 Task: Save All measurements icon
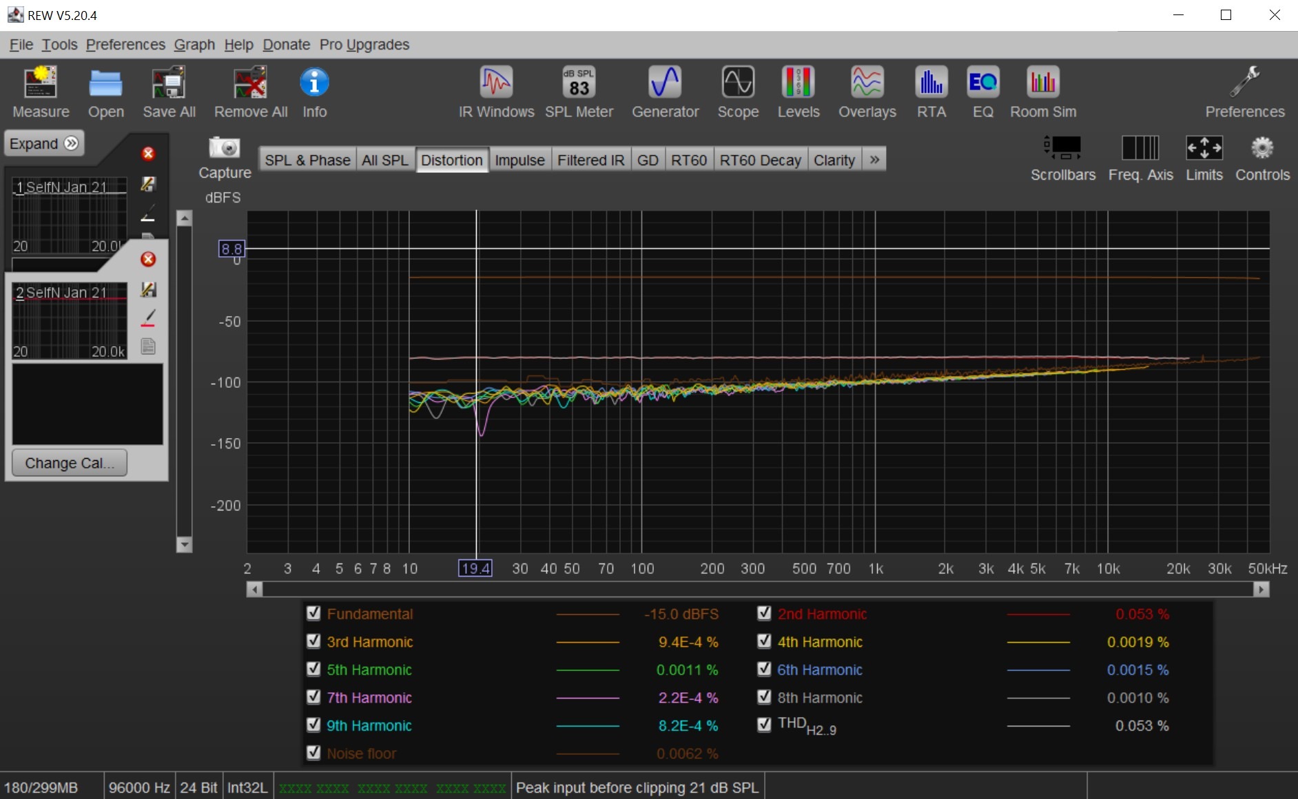pyautogui.click(x=169, y=83)
